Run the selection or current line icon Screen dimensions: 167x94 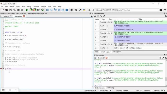click(x=38, y=10)
